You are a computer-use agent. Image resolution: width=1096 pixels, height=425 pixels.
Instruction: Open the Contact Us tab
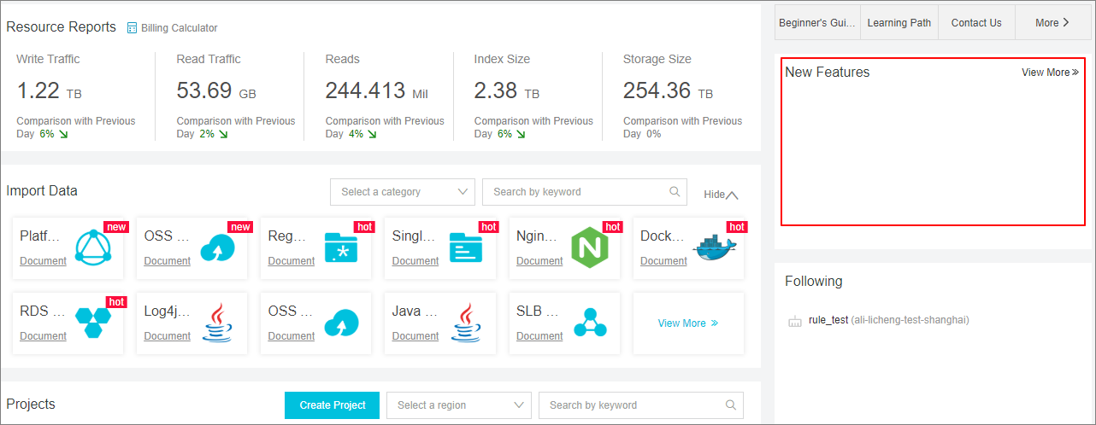(975, 23)
